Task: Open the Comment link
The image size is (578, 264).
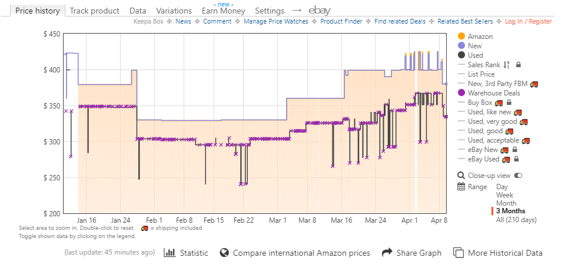Action: [217, 21]
